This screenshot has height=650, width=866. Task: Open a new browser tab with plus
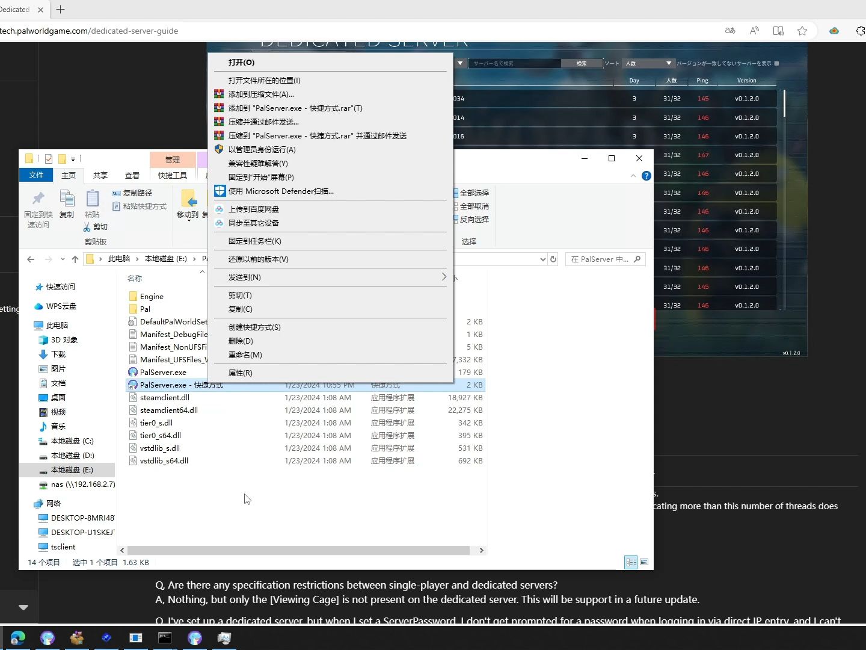pyautogui.click(x=60, y=10)
